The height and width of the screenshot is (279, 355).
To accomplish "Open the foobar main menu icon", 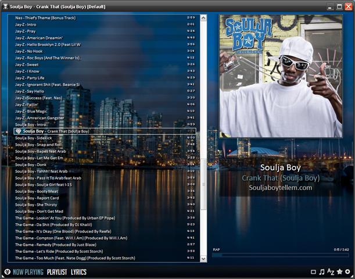I will click(x=7, y=272).
